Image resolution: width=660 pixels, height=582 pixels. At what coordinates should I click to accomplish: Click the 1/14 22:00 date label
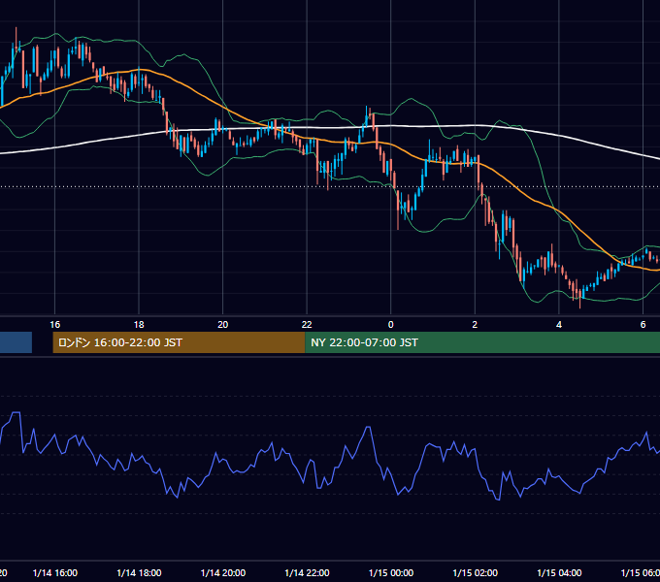tap(307, 572)
